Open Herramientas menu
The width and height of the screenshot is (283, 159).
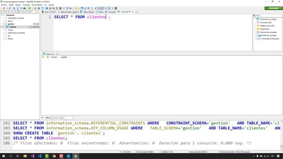click(x=37, y=5)
